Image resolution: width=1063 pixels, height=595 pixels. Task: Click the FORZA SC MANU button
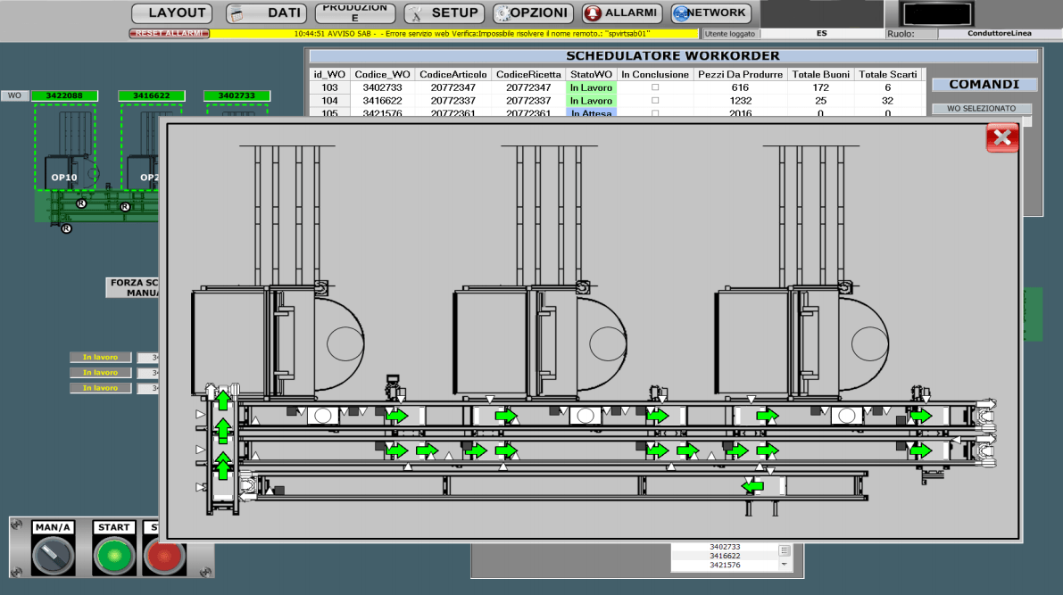point(134,287)
